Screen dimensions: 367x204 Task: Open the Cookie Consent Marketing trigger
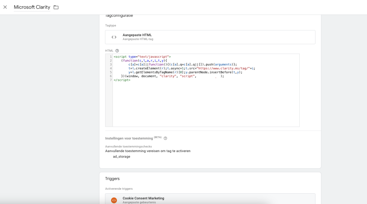coord(210,199)
